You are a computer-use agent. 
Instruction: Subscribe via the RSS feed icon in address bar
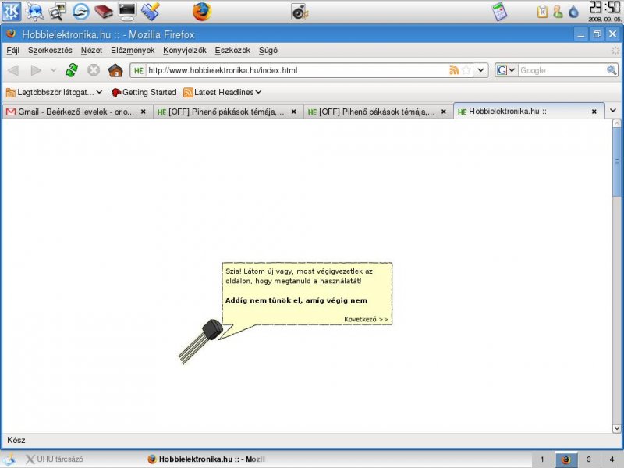pyautogui.click(x=454, y=70)
